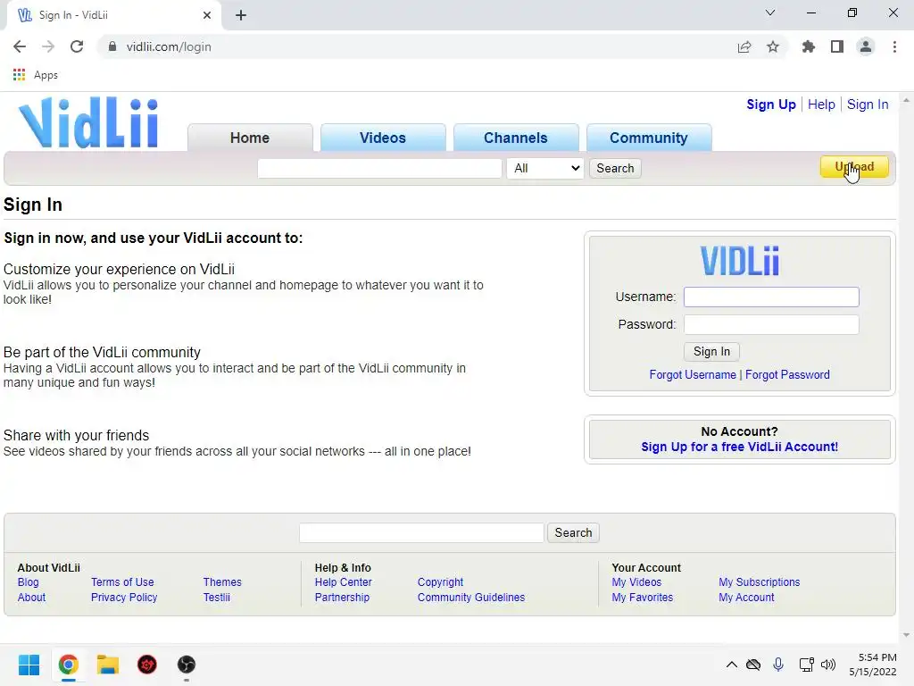The width and height of the screenshot is (914, 686).
Task: Open the Privacy Policy link
Action: (x=124, y=598)
